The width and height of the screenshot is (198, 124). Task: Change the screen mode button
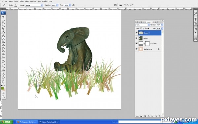pos(3,97)
